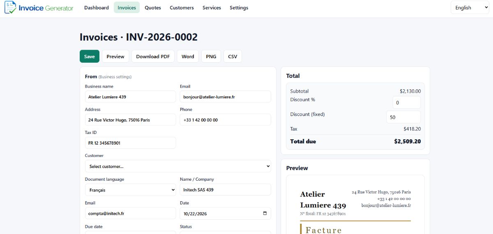The image size is (493, 234).
Task: Open the Services page
Action: coord(212,7)
